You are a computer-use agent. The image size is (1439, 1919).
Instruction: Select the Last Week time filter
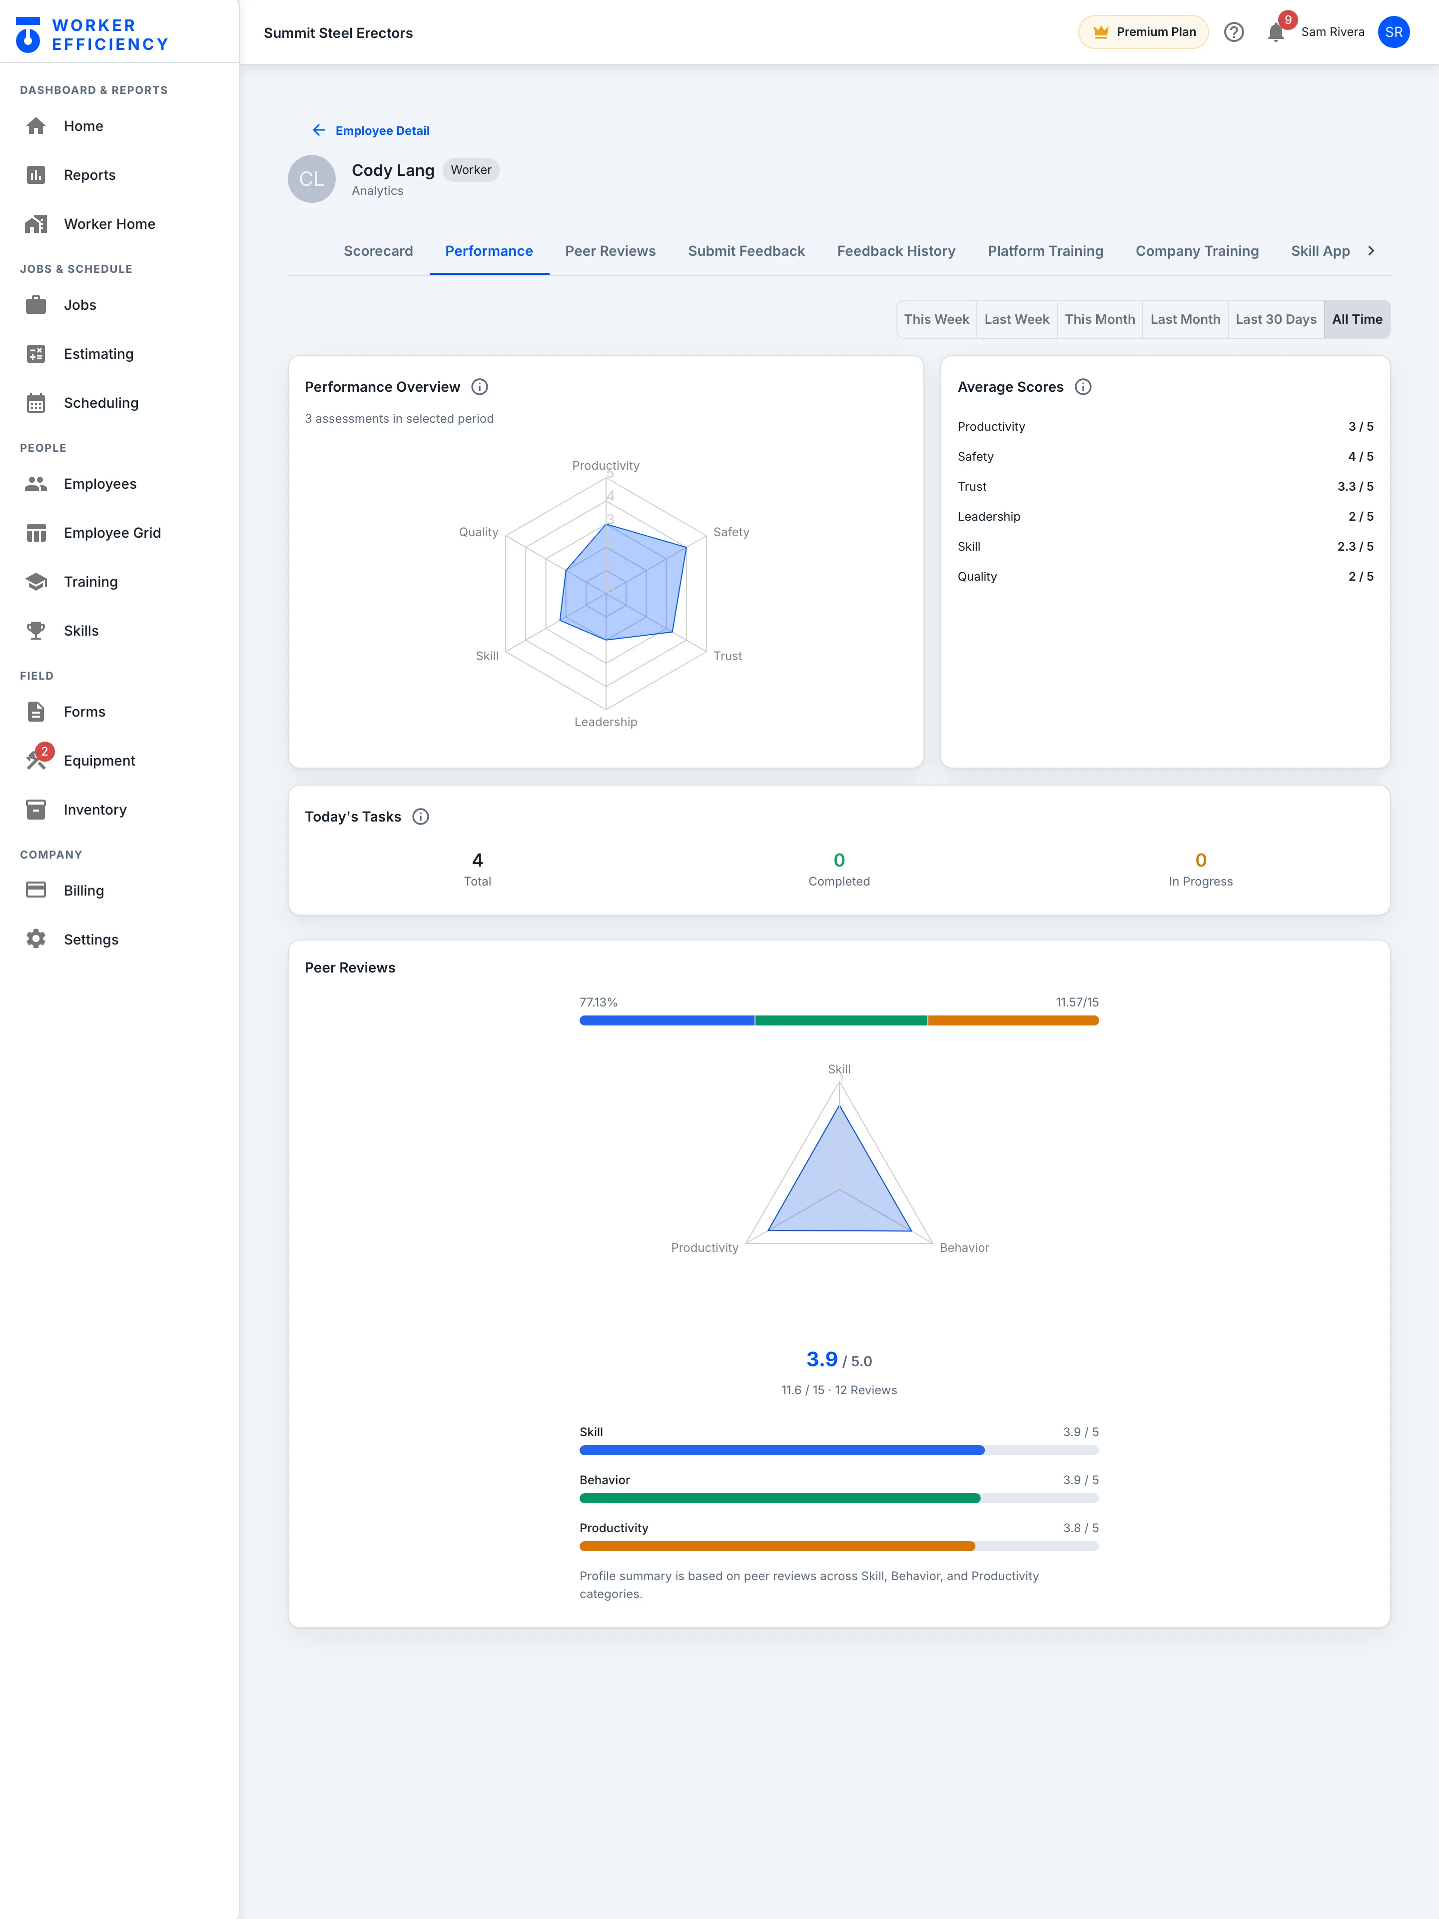[x=1017, y=319]
